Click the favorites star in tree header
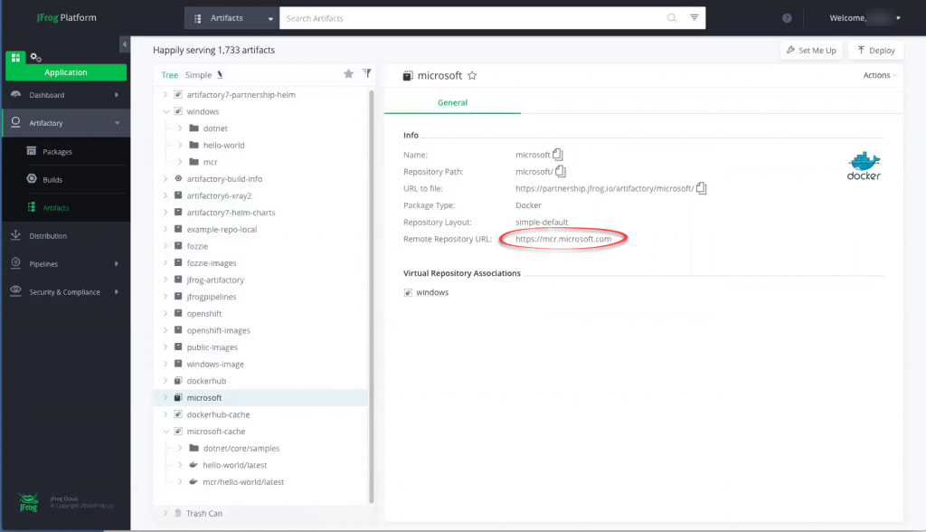The height and width of the screenshot is (532, 926). pyautogui.click(x=348, y=74)
